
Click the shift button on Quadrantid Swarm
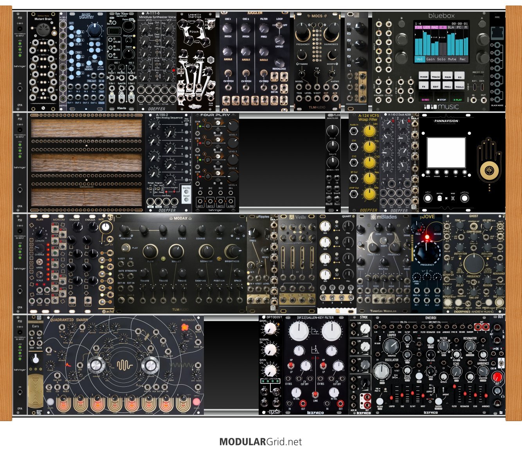pyautogui.click(x=50, y=402)
